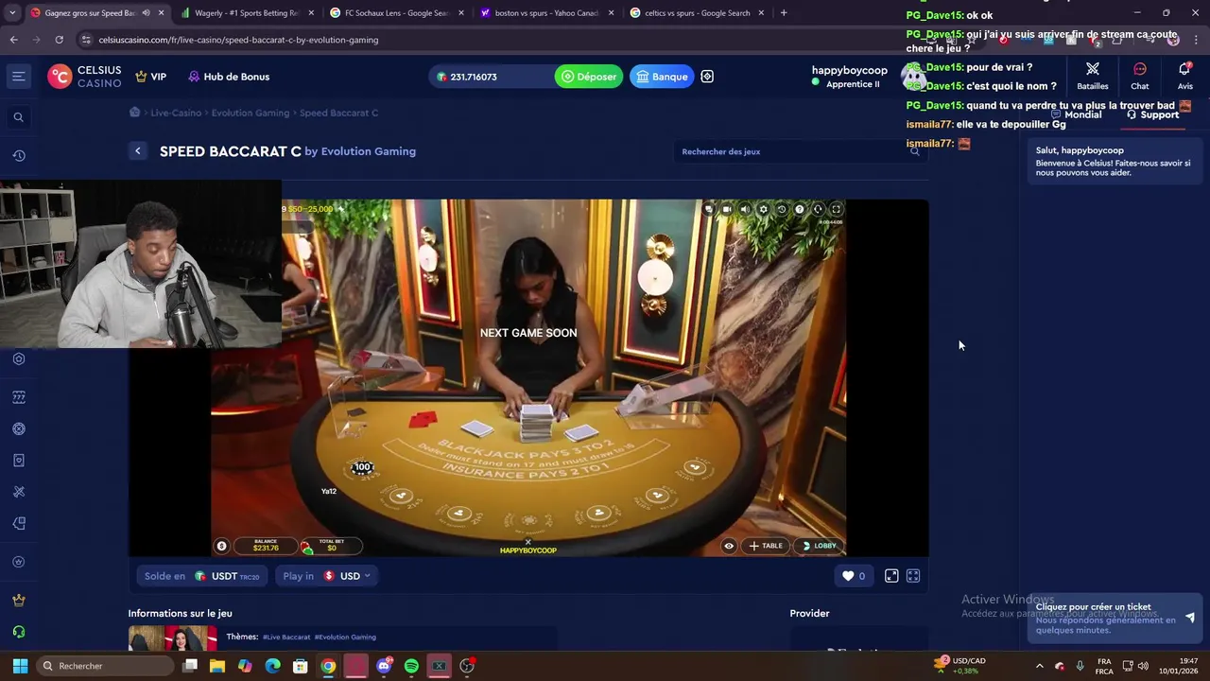Open the recent history icon in left sidebar
This screenshot has width=1210, height=681.
tap(18, 155)
